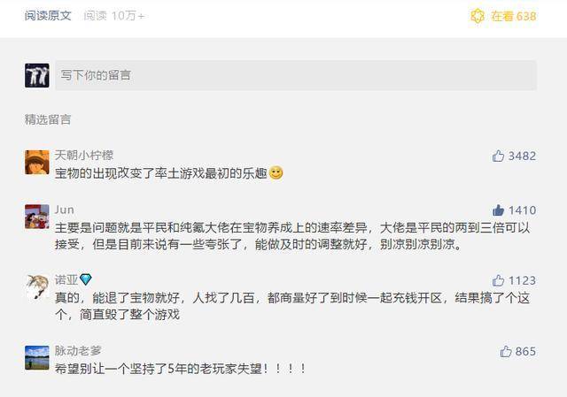Click the 写下你的留言 comment input field
Screen dimensions: 567x397
pos(296,75)
